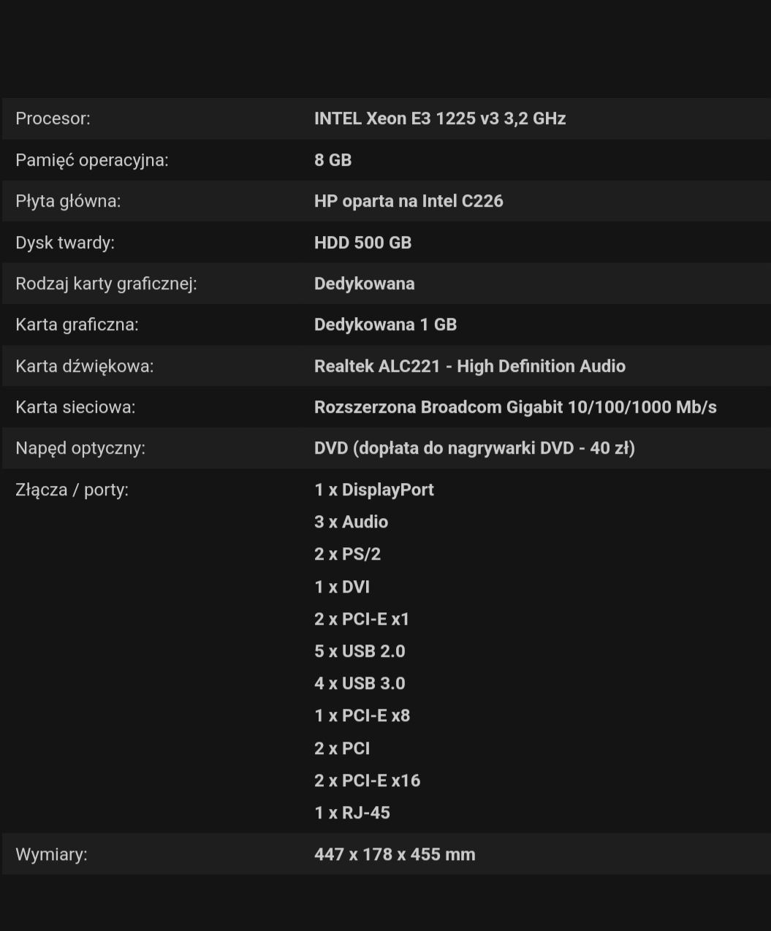This screenshot has height=931, width=771.
Task: Select the Realtek ALC221 audio entry
Action: click(x=470, y=366)
